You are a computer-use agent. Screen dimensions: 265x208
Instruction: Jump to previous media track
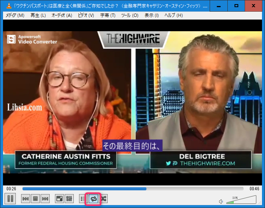pos(26,199)
